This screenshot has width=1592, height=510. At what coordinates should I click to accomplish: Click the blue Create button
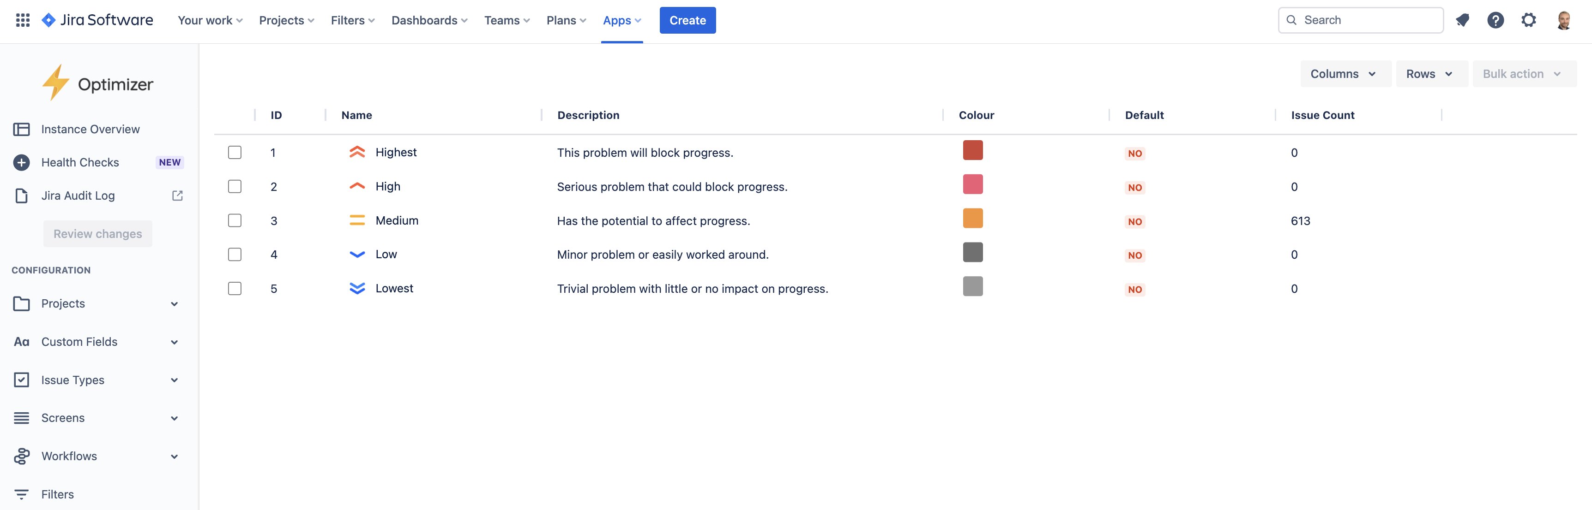pyautogui.click(x=687, y=20)
